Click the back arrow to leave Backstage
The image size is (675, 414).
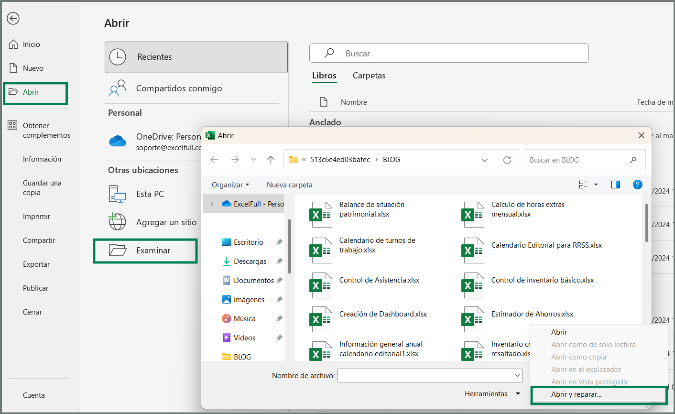(13, 19)
